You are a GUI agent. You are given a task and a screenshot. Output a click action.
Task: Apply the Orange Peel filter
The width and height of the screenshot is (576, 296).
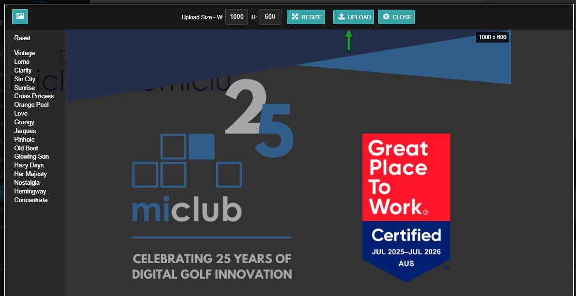point(31,105)
